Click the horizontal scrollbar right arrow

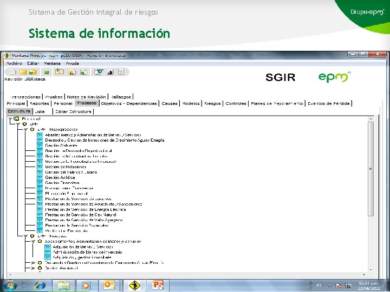(x=365, y=275)
